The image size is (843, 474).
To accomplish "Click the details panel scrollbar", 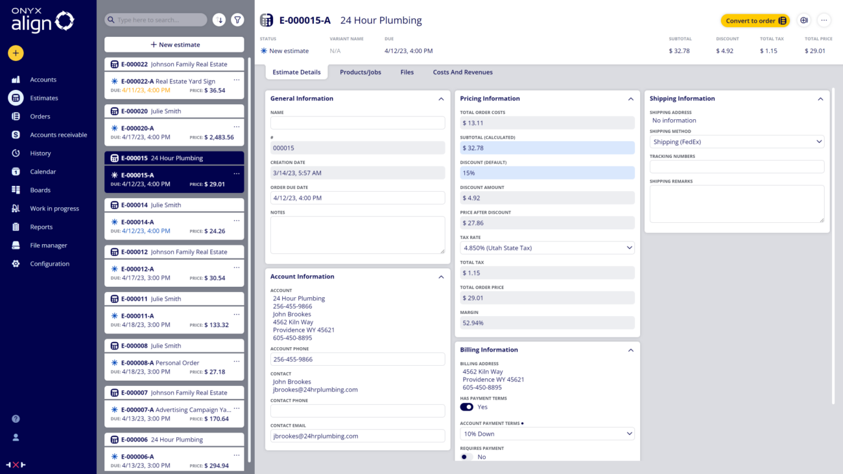I will 833,246.
